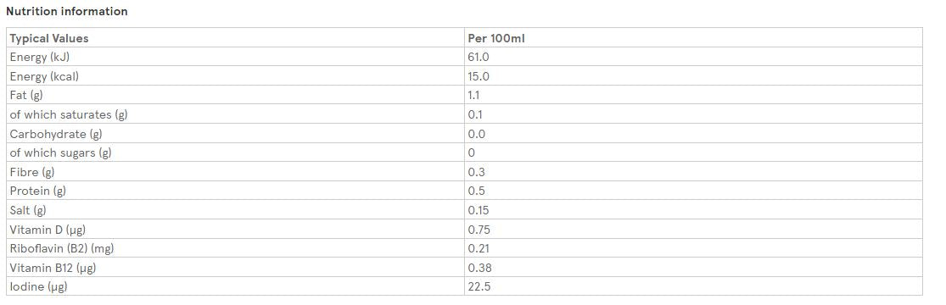This screenshot has height=305, width=946.
Task: Select the of which saturates (g) label
Action: pyautogui.click(x=69, y=114)
